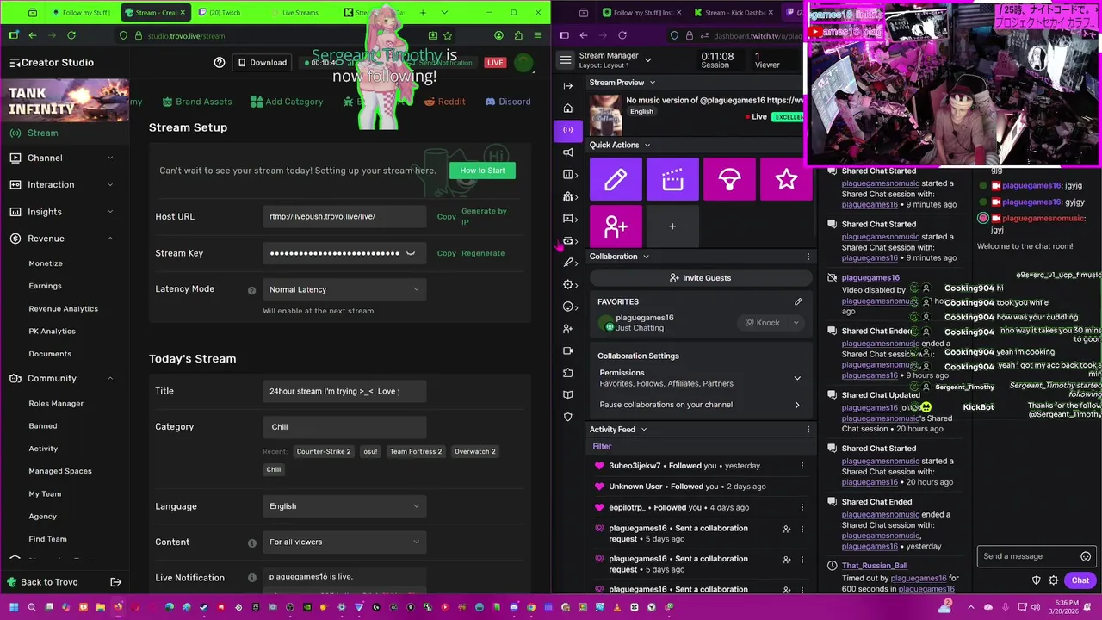The image size is (1102, 620).
Task: Add a new quick action with plus tile
Action: tap(672, 226)
